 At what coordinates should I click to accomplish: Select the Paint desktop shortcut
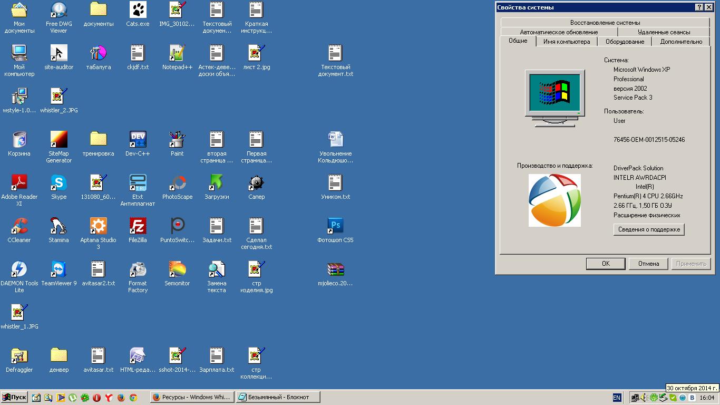tap(177, 144)
